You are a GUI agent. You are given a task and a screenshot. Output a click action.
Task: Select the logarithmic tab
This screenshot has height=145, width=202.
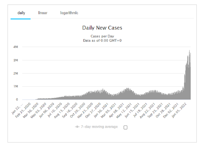(69, 13)
